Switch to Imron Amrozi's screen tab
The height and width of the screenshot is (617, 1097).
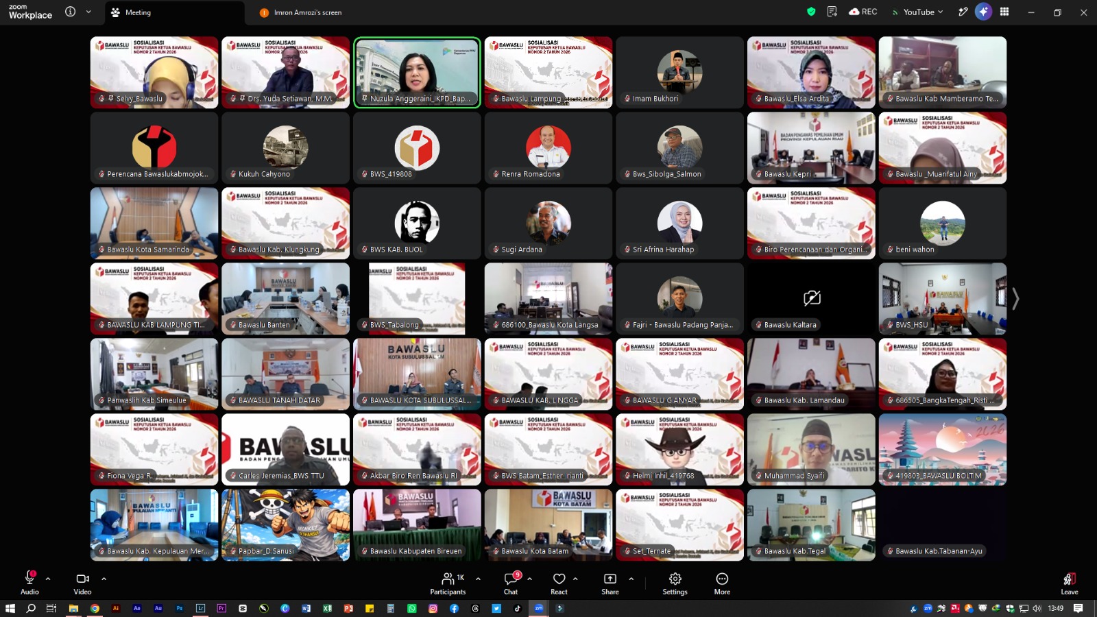(300, 12)
